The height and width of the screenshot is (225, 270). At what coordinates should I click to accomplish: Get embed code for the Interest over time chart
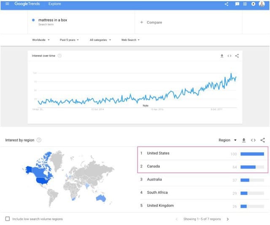(x=229, y=56)
